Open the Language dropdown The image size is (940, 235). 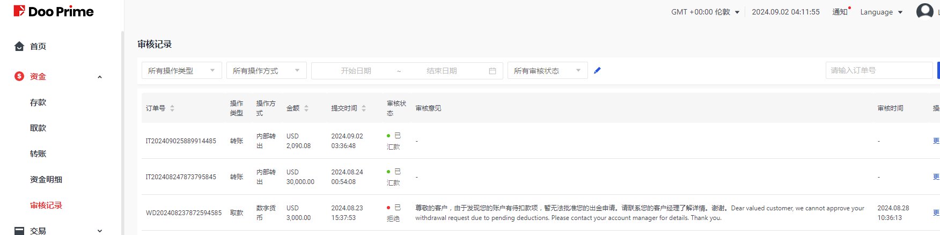(882, 12)
